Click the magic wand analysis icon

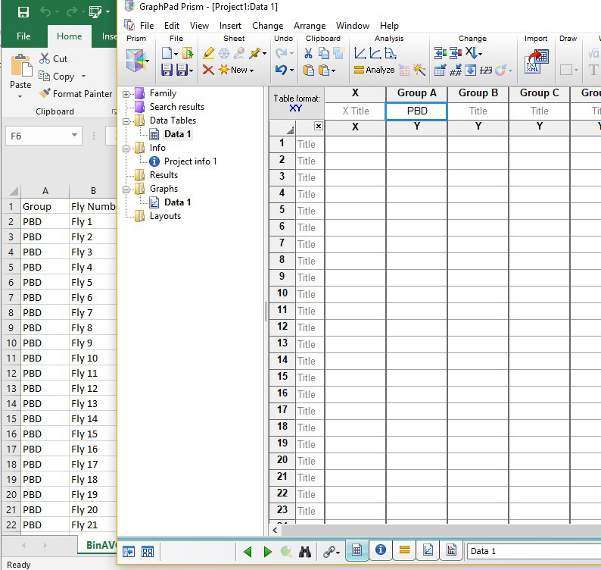(419, 70)
